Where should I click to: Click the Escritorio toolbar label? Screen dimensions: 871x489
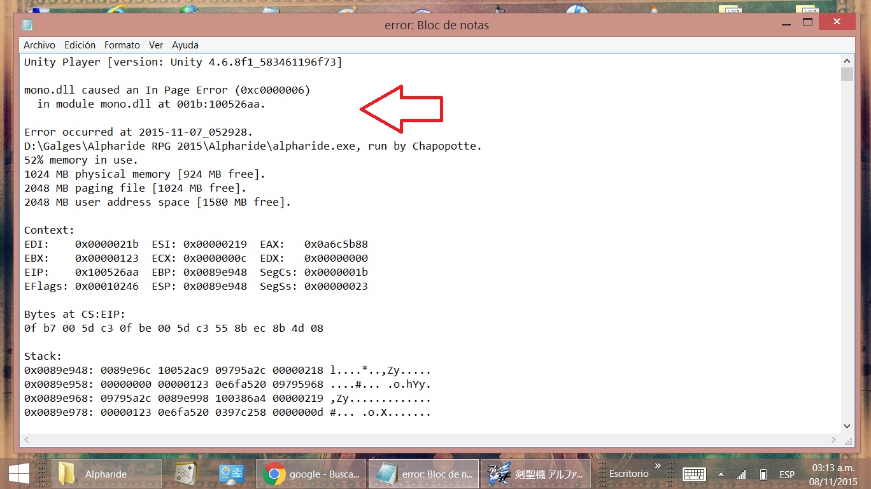[629, 474]
